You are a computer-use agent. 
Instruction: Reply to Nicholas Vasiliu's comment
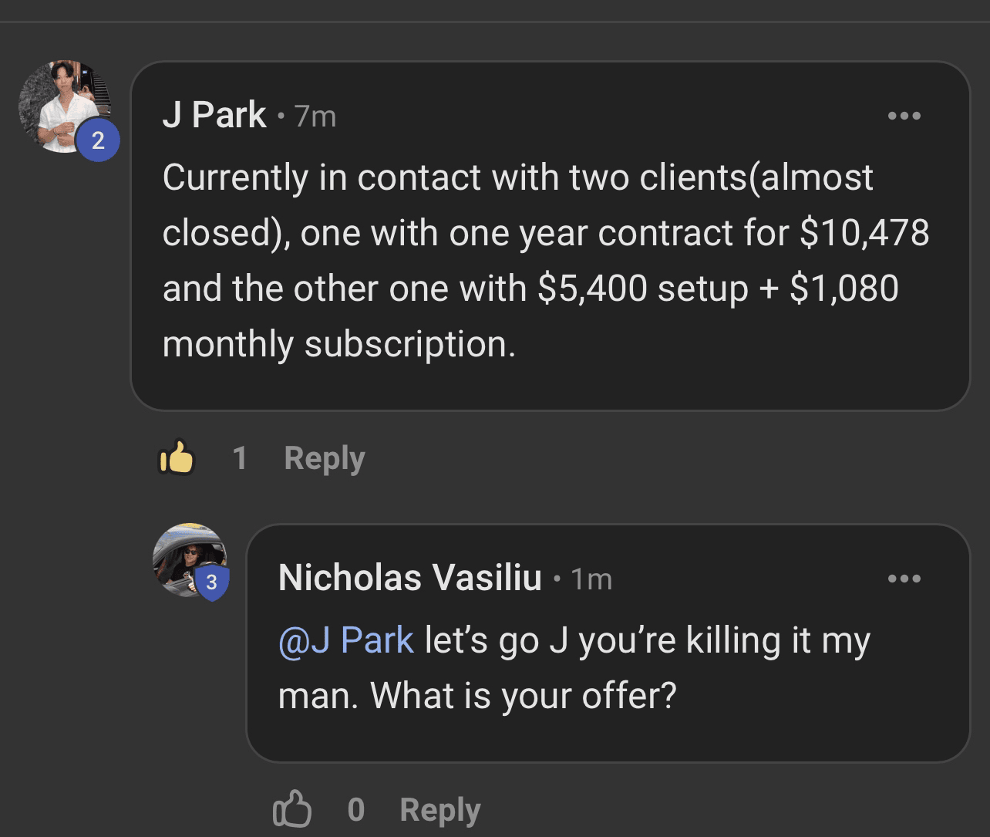[x=439, y=810]
